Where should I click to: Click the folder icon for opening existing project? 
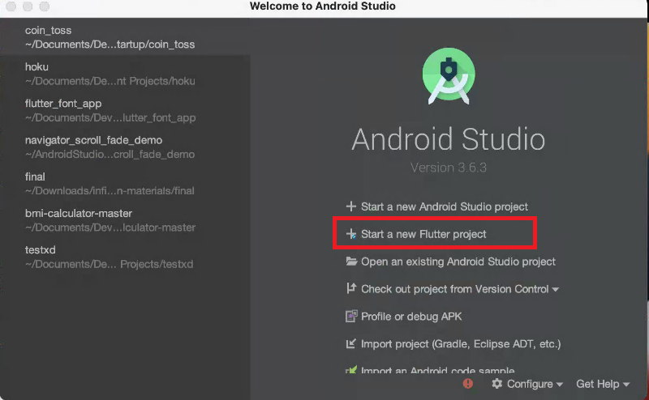tap(351, 262)
